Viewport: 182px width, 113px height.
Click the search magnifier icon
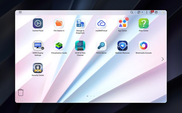(x=132, y=12)
